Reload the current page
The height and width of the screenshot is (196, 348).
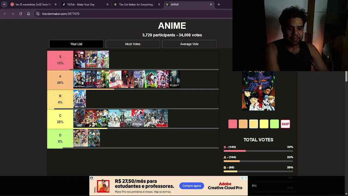[21, 14]
